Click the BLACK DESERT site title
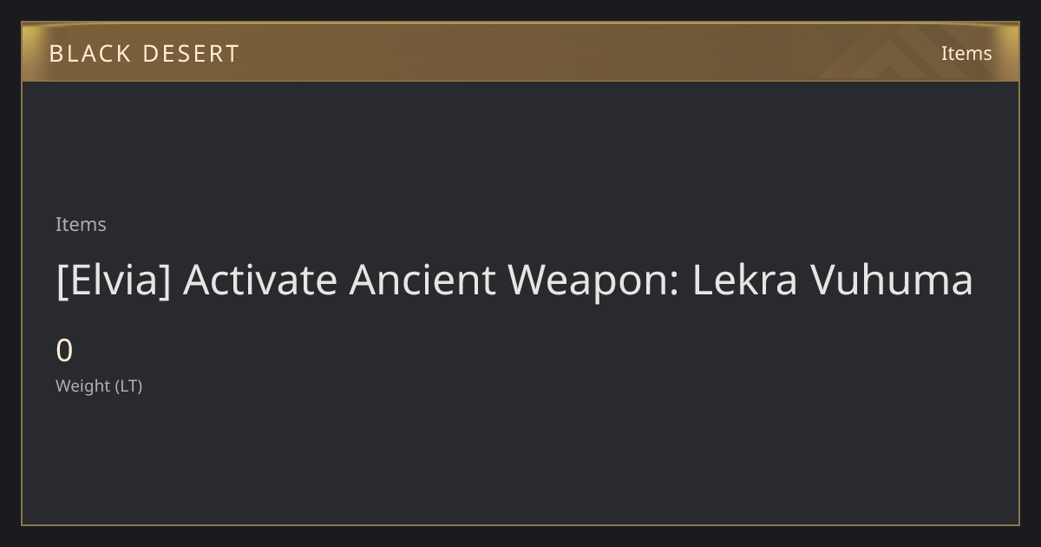Viewport: 1041px width, 547px height. click(x=144, y=54)
